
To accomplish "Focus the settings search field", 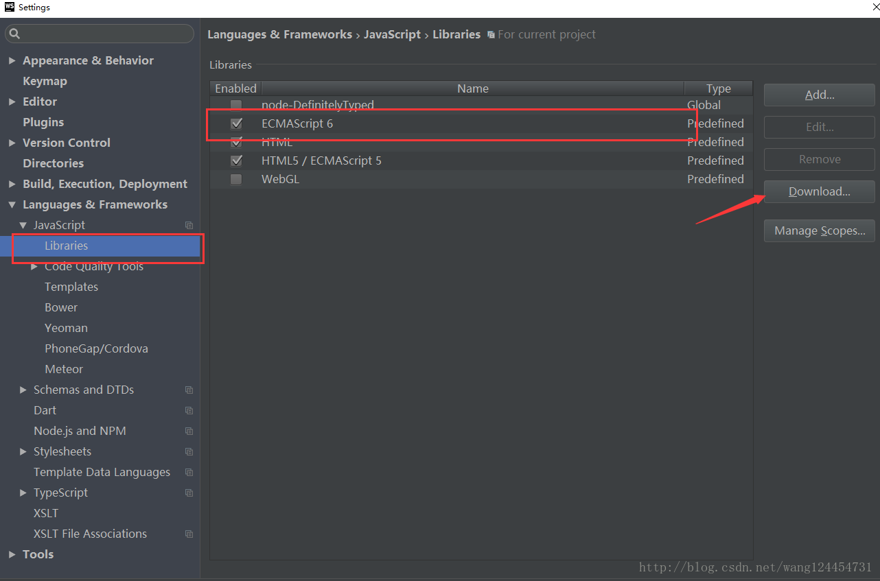I will 100,34.
